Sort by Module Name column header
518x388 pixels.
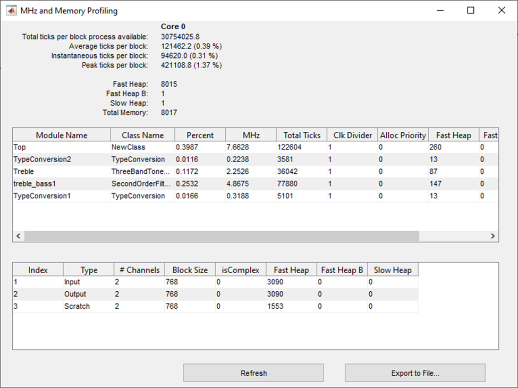click(x=62, y=135)
